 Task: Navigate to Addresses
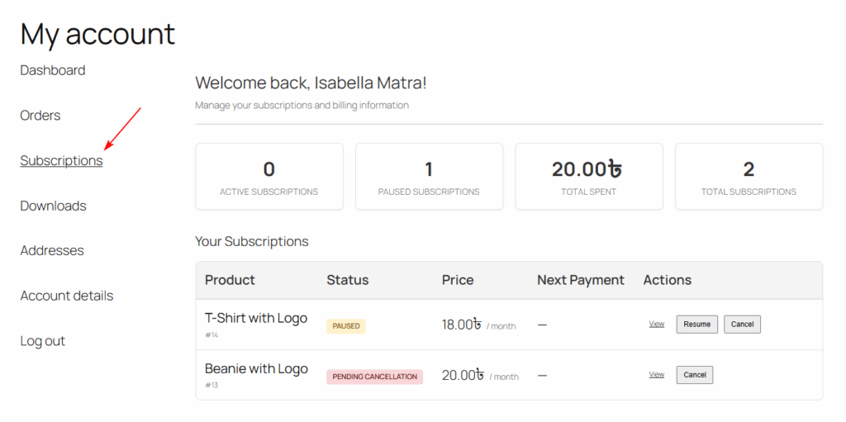click(52, 250)
